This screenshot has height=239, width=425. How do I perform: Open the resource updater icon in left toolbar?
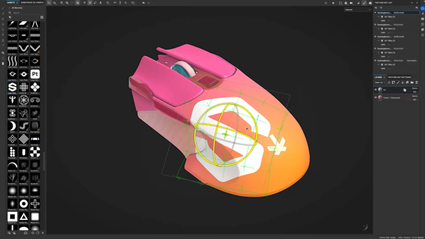[3, 53]
